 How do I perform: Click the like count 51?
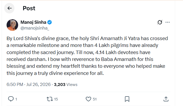coord(95,99)
